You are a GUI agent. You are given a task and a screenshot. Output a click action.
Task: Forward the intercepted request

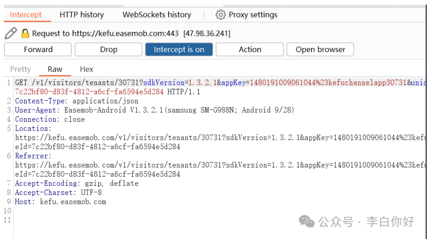click(38, 49)
